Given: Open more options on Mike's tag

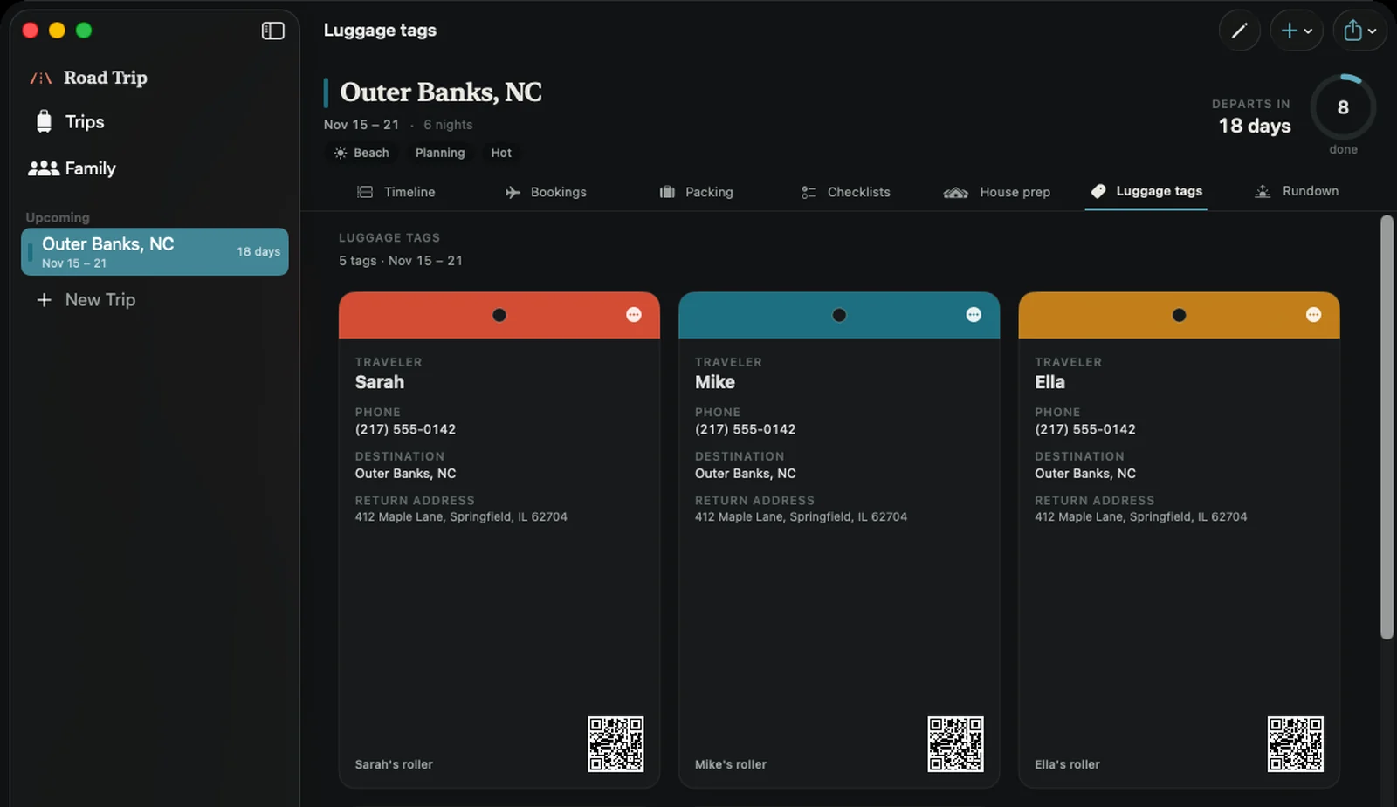Looking at the screenshot, I should tap(974, 315).
